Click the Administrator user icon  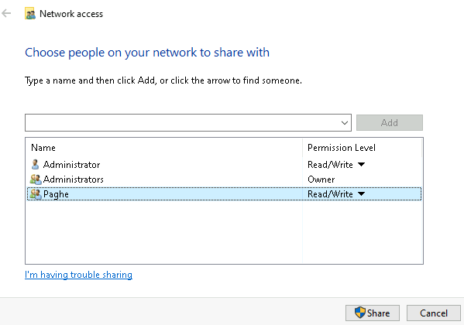(35, 164)
